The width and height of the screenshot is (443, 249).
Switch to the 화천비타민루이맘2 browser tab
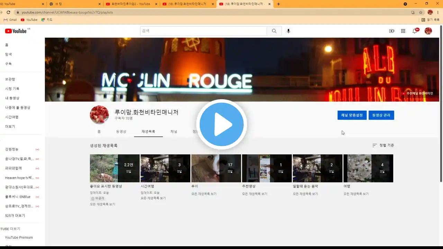tap(132, 4)
